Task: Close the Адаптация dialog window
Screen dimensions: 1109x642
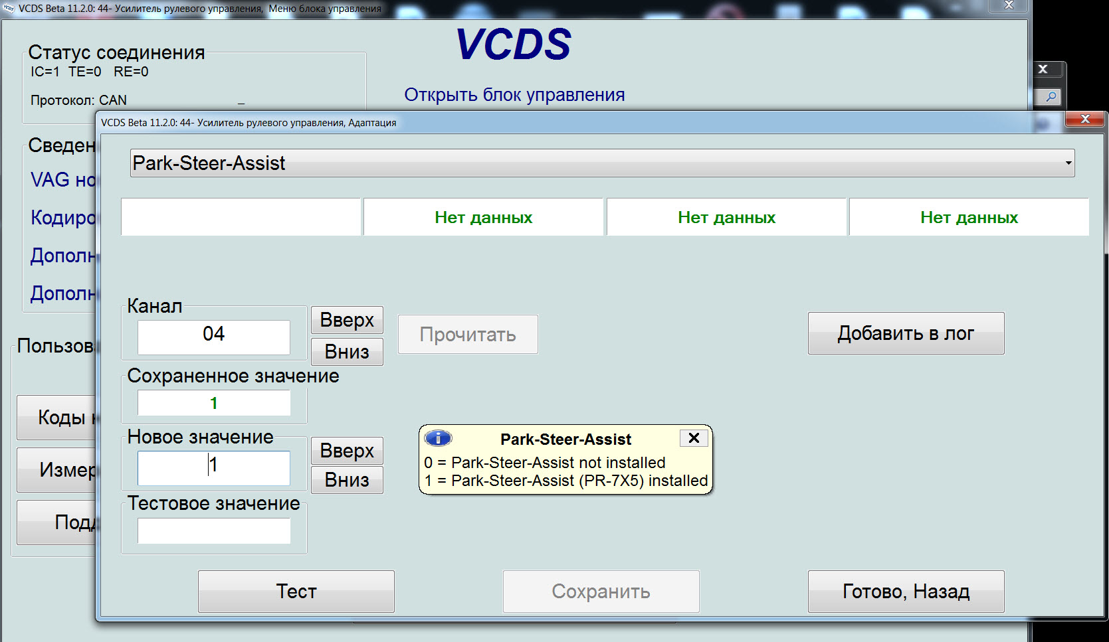Action: (1084, 119)
